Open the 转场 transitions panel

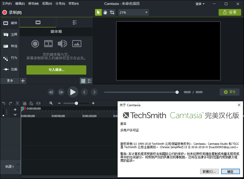(x=10, y=46)
